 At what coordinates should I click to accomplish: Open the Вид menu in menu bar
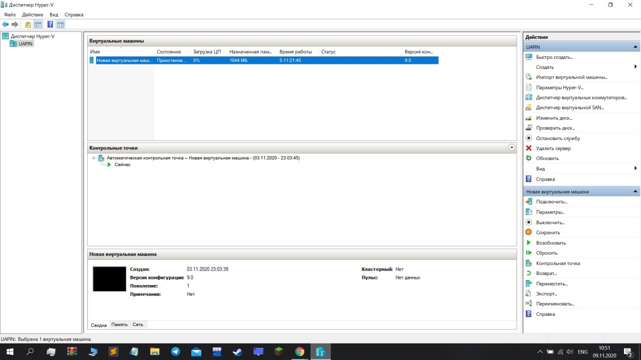point(54,15)
